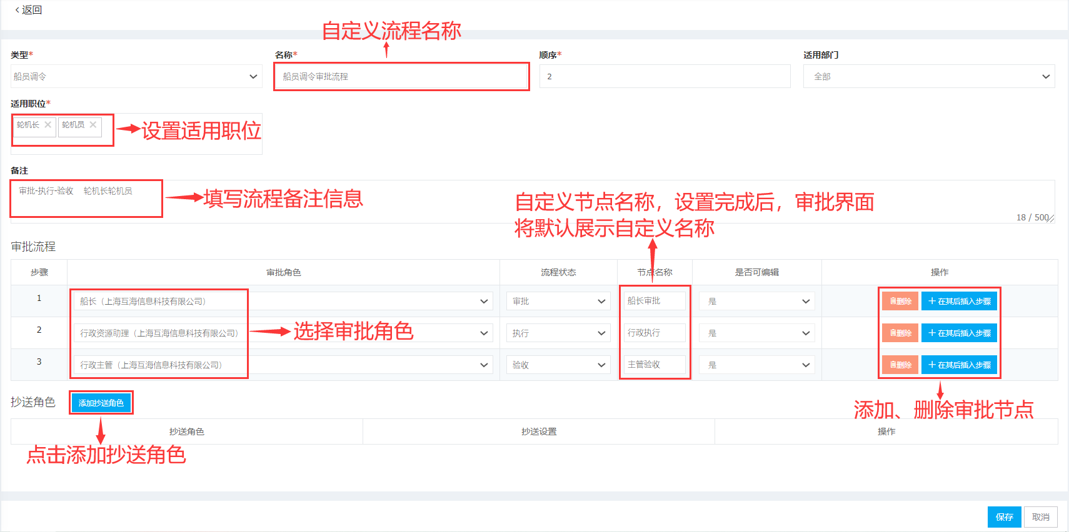Click the 抄送角色 table column header
The image size is (1069, 532).
pyautogui.click(x=187, y=431)
